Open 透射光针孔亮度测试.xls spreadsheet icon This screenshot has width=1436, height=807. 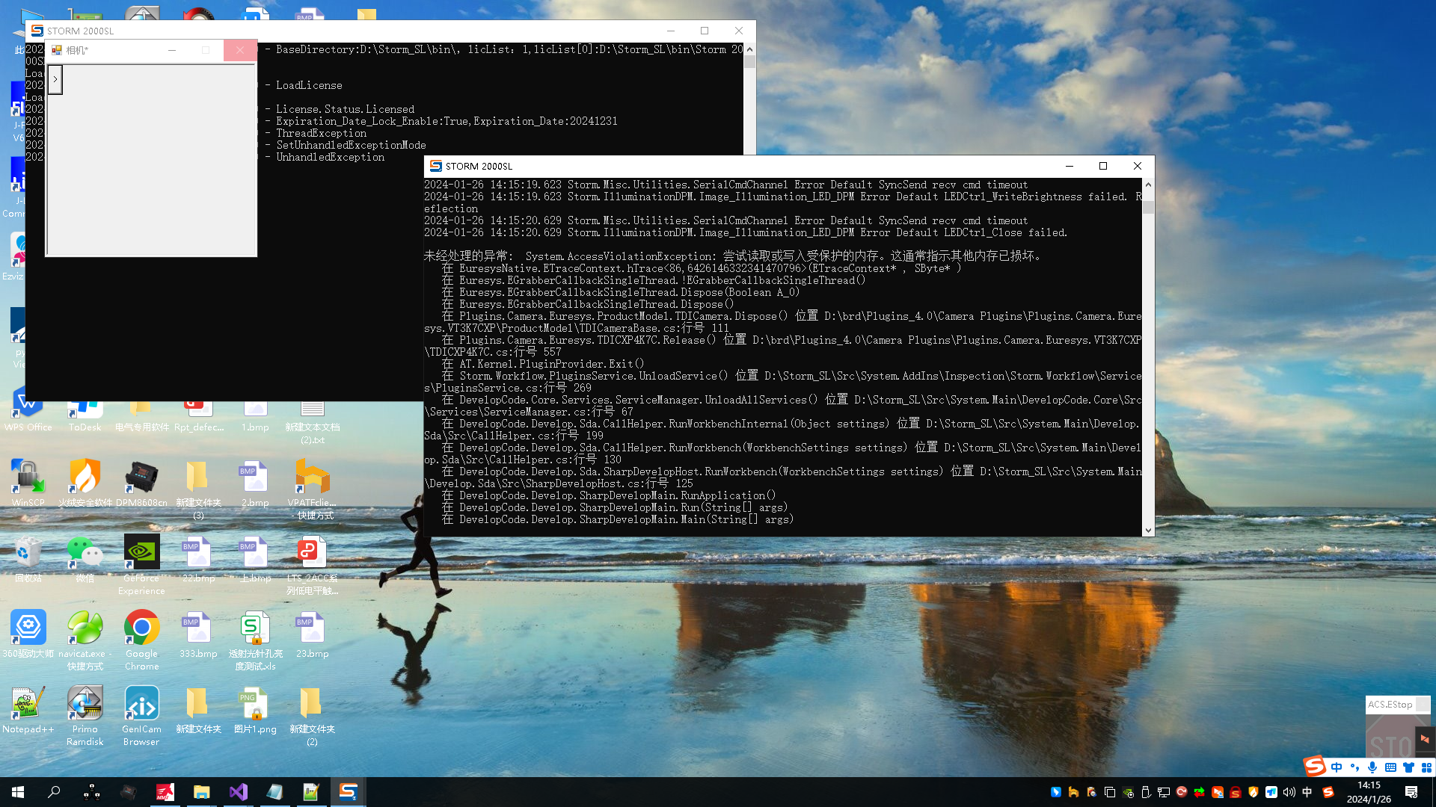point(255,640)
